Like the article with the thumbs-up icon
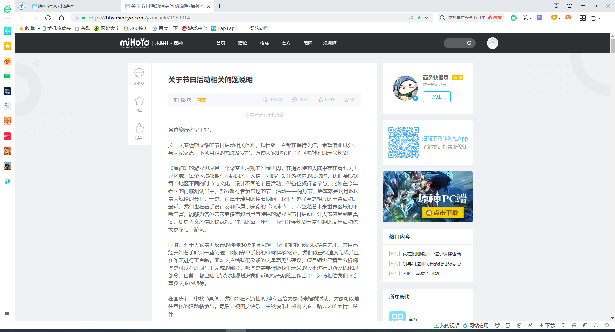This screenshot has width=615, height=332. [139, 128]
